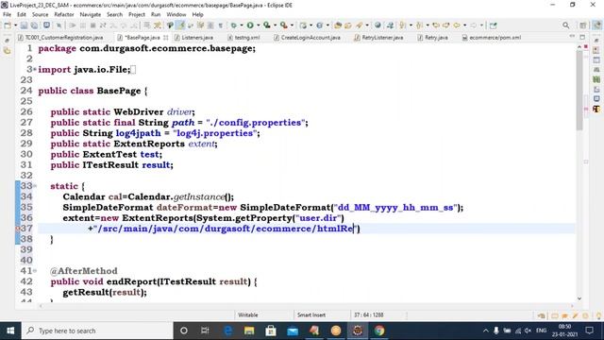Collapse the @AfterMethod block at line 41
Screen dimensions: 604x340
coord(35,271)
